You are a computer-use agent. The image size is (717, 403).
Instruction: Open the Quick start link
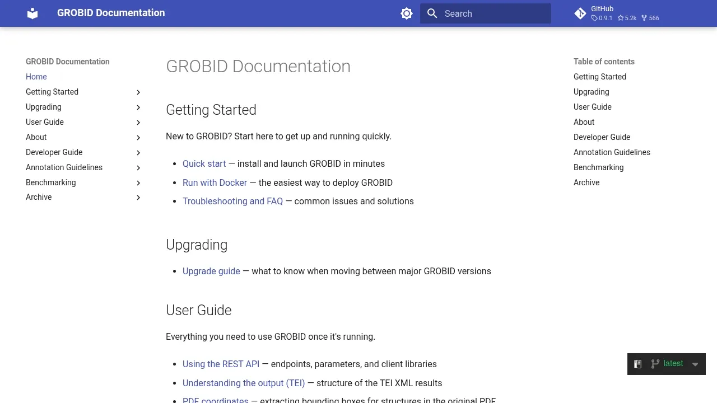pos(204,163)
